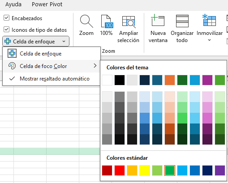
Task: Select bright red standard color
Action: click(120, 170)
